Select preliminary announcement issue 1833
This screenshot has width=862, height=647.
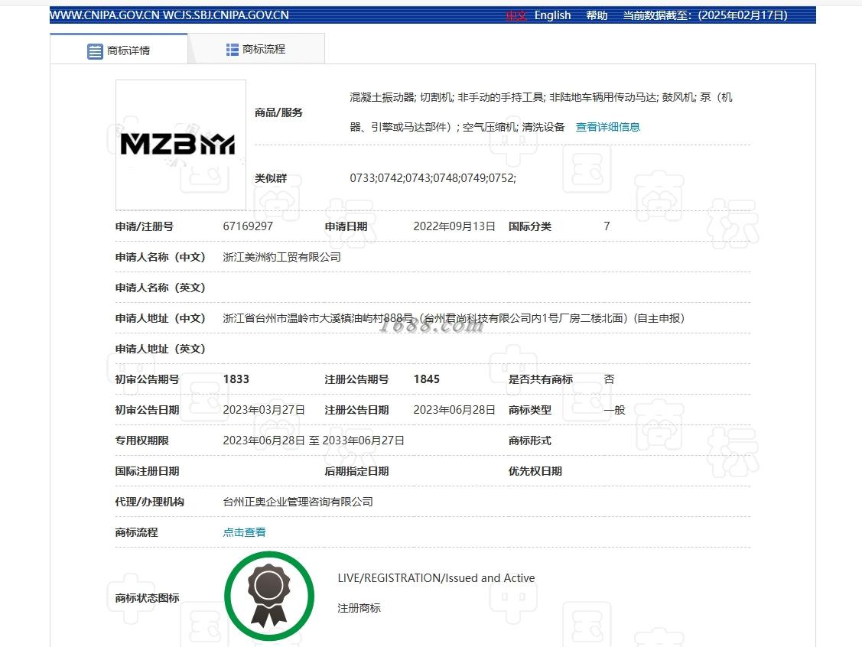236,379
